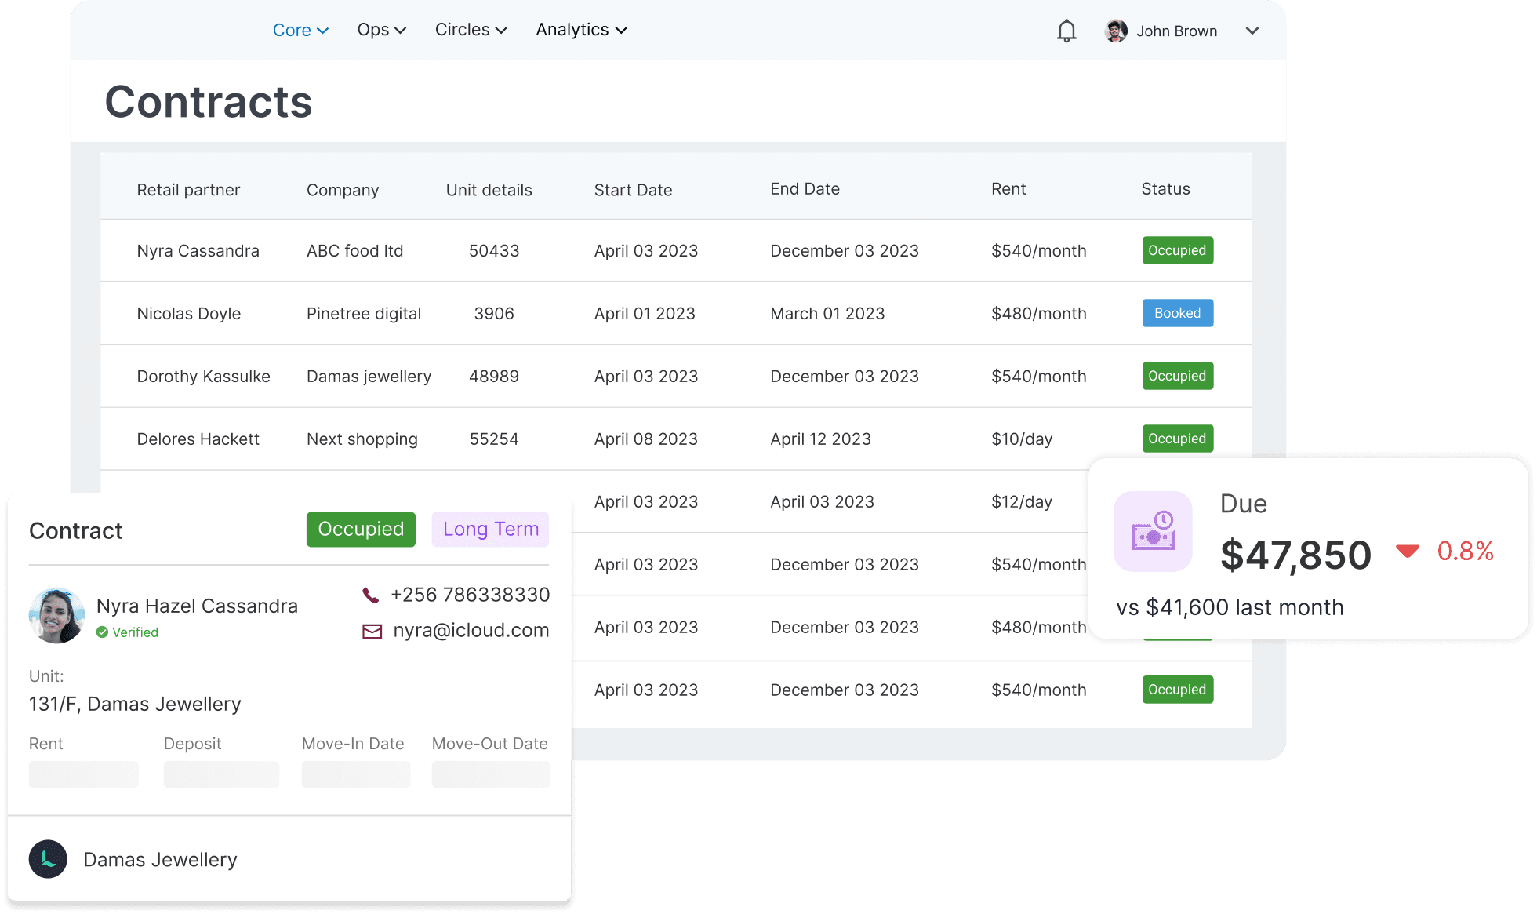Click the green Verified checkmark badge
Image resolution: width=1537 pixels, height=914 pixels.
pyautogui.click(x=102, y=632)
